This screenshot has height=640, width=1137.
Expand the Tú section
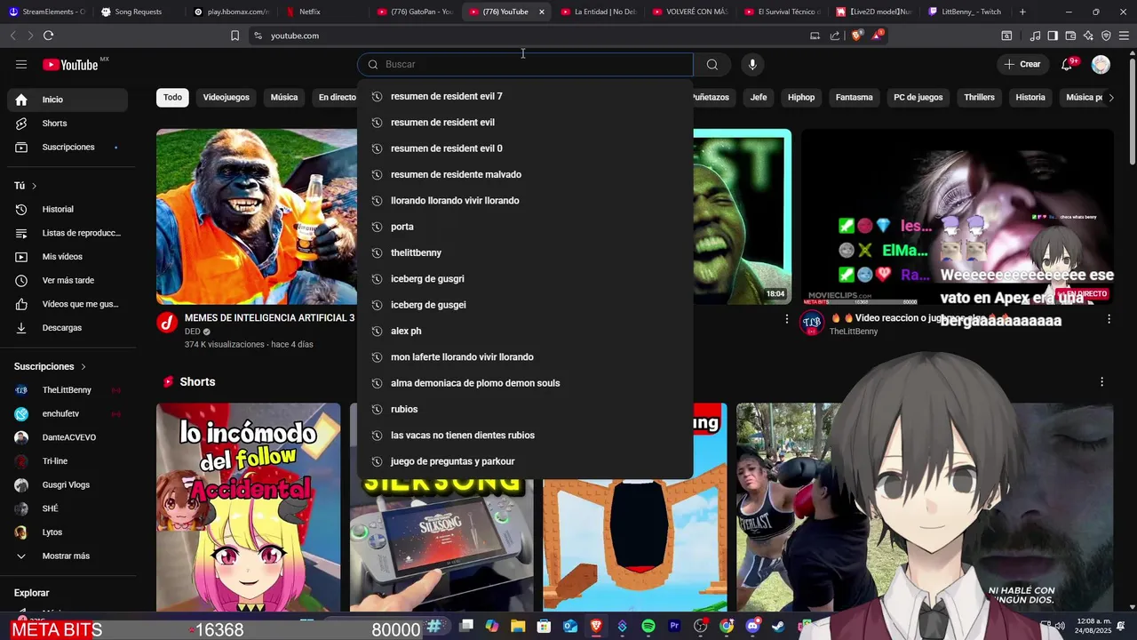click(26, 186)
